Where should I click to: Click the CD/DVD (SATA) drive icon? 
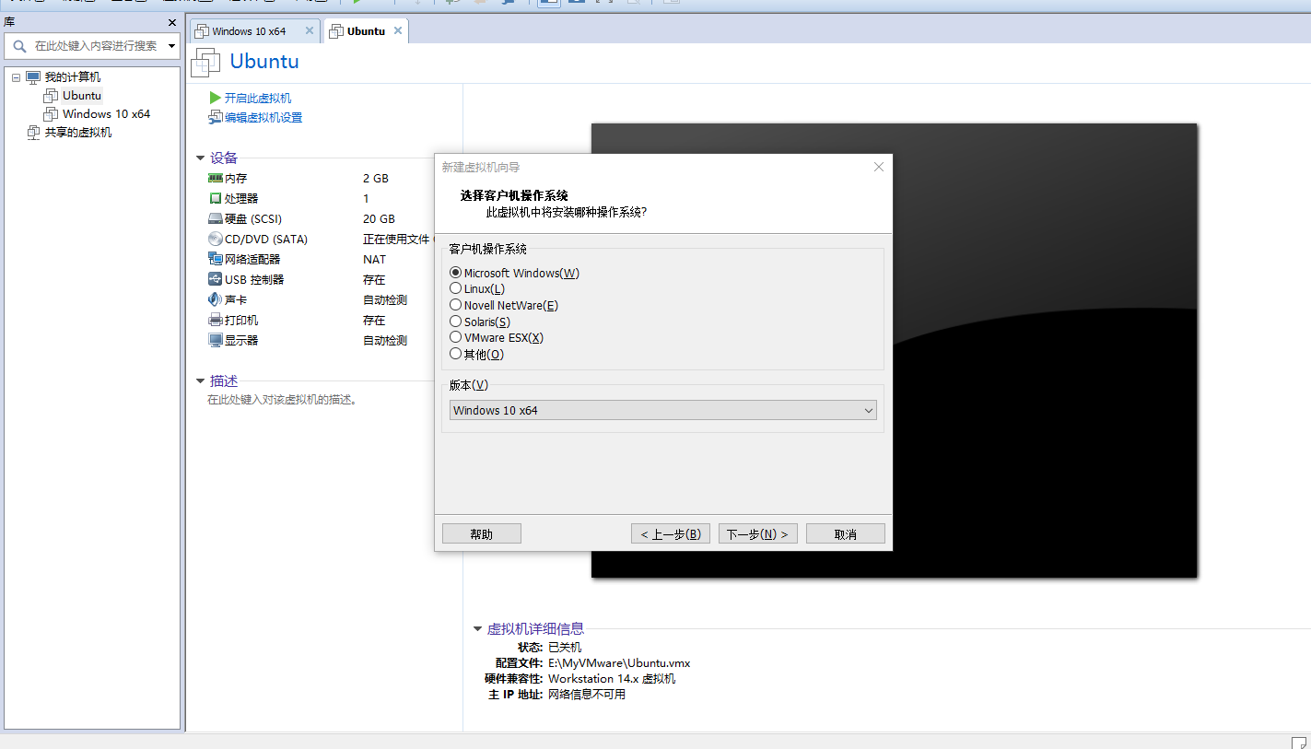[x=216, y=239]
